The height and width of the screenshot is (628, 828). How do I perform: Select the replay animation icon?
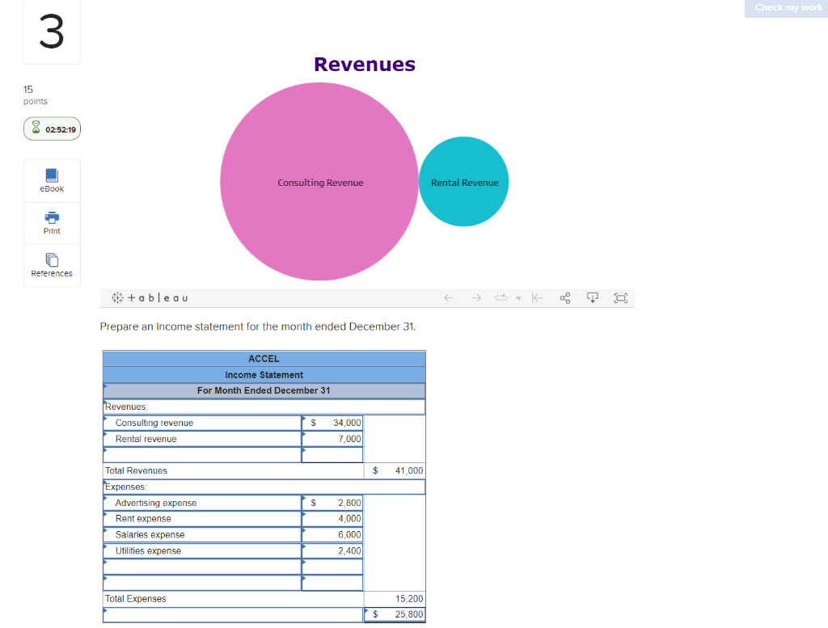click(501, 297)
